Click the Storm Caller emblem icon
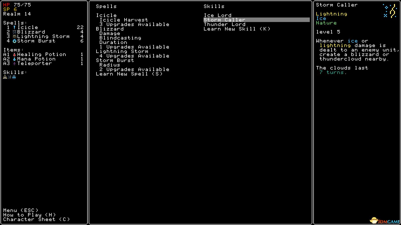Screen dimensions: 401x225 (390, 11)
